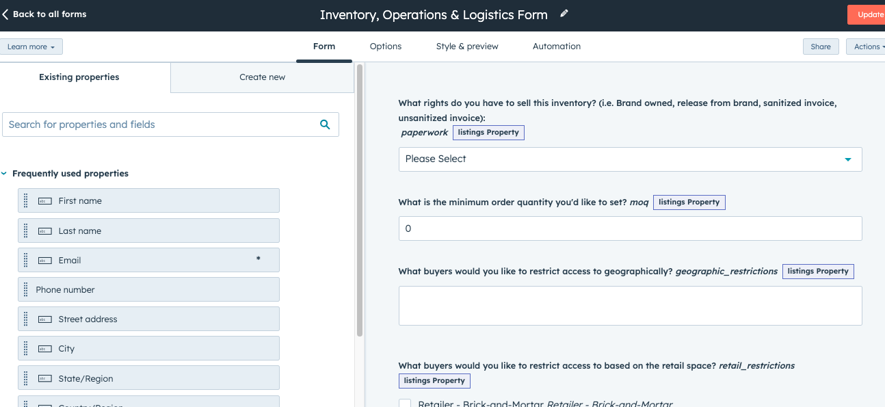Switch to the Automation tab
Image resolution: width=885 pixels, height=407 pixels.
[556, 46]
